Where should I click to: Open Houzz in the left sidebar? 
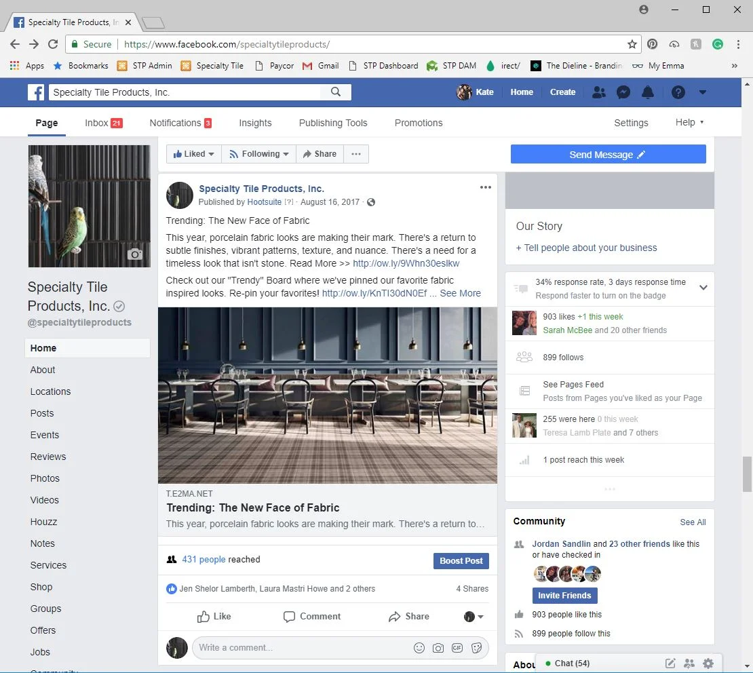[x=43, y=522]
